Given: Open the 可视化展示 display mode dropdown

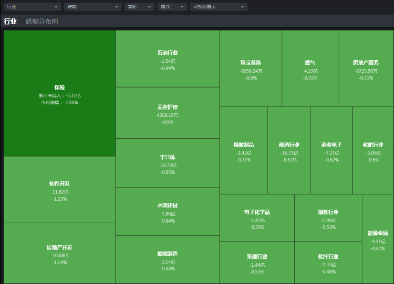Looking at the screenshot, I should point(218,7).
